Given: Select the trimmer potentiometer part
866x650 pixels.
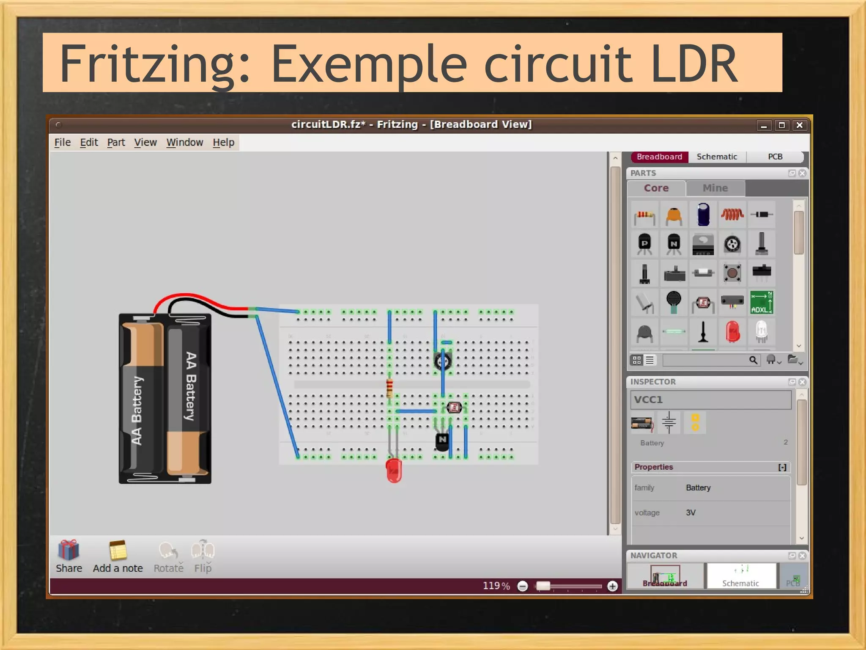Looking at the screenshot, I should coord(732,244).
